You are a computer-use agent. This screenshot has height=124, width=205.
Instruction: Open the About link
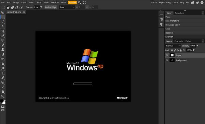point(154,2)
